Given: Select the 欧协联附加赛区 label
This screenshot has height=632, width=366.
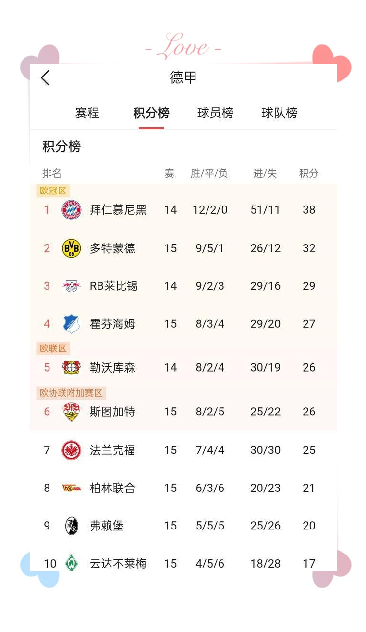Looking at the screenshot, I should tap(70, 393).
